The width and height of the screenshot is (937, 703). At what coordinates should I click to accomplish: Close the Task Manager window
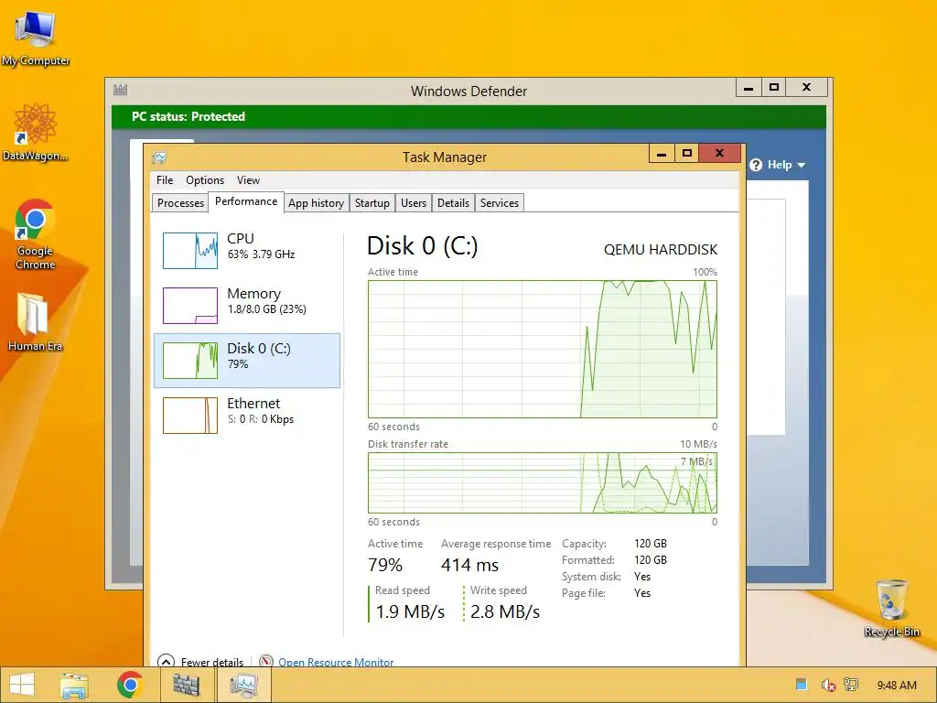(719, 154)
